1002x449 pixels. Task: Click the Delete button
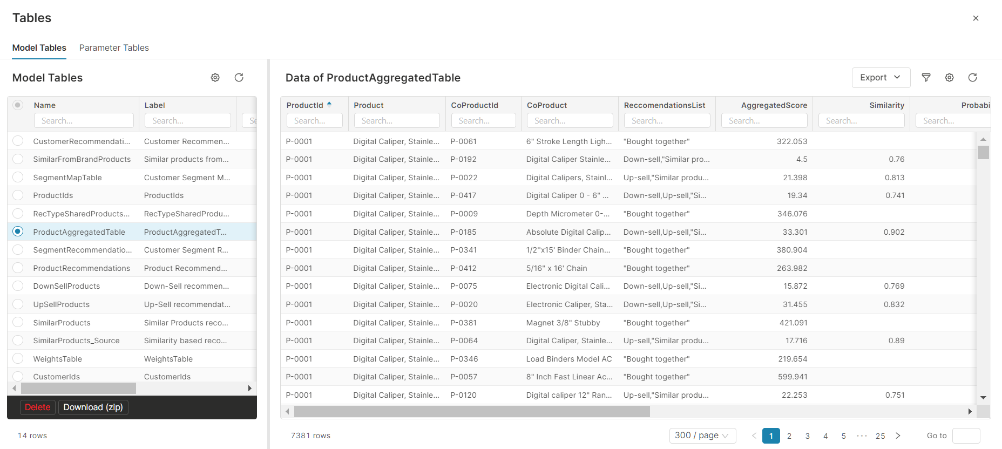point(38,407)
